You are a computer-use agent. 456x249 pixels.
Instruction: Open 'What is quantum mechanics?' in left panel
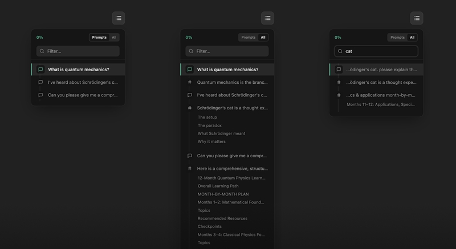(x=78, y=70)
